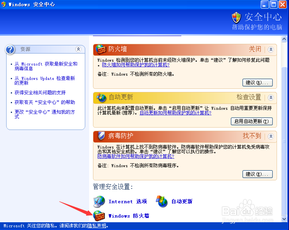Close the Windows 安全中心 window
Image resolution: width=289 pixels, height=230 pixels.
pyautogui.click(x=282, y=4)
